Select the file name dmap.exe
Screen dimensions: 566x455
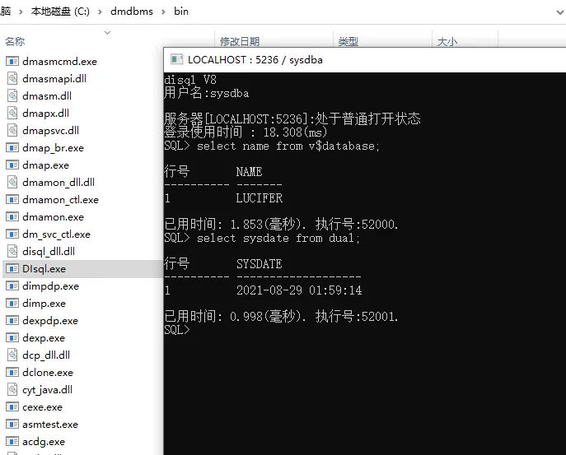(x=45, y=165)
